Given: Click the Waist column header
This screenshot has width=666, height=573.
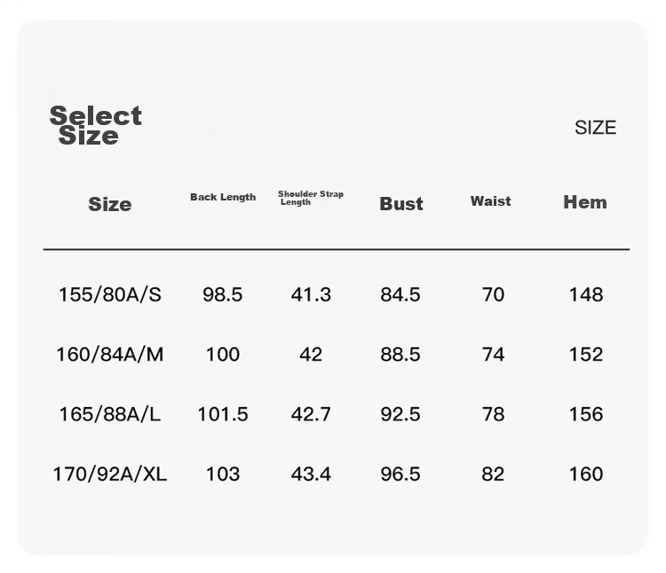Looking at the screenshot, I should coord(490,201).
